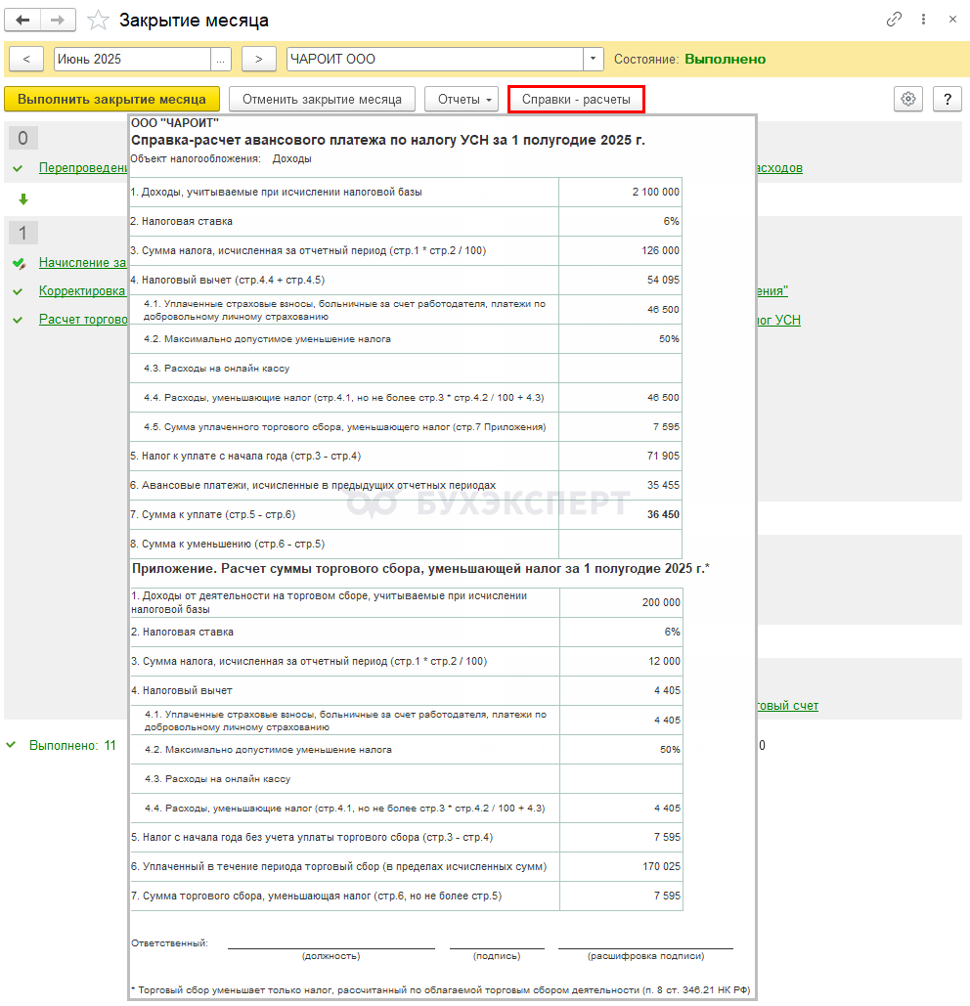Open the Отчеты dropdown menu
This screenshot has height=1006, width=970.
pyautogui.click(x=462, y=100)
